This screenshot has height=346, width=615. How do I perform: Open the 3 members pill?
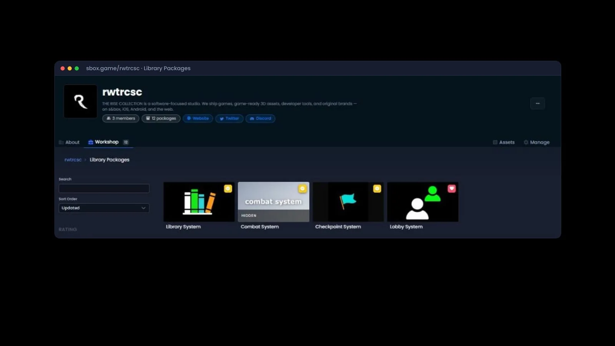[x=121, y=118]
